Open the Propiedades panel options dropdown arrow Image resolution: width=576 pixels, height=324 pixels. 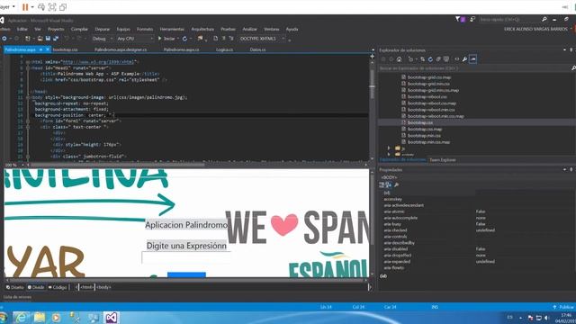564,170
